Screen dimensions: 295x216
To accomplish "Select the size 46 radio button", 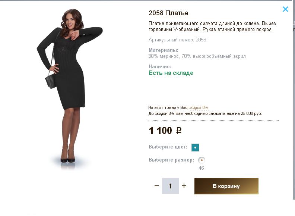I will pyautogui.click(x=202, y=160).
